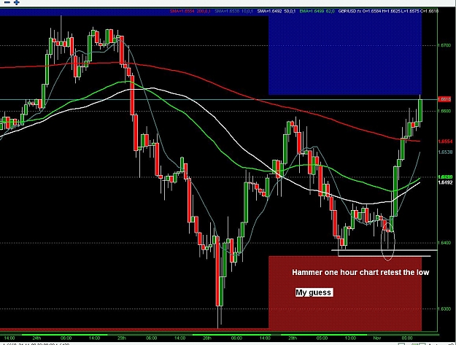Click the 29th date label on time axis
This screenshot has height=345, width=456.
pos(293,338)
